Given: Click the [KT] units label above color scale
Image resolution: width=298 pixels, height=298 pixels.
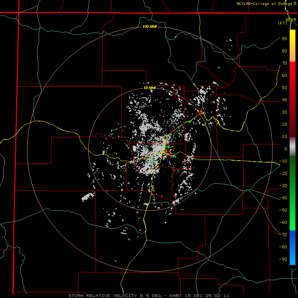Looking at the screenshot, I should 283,23.
